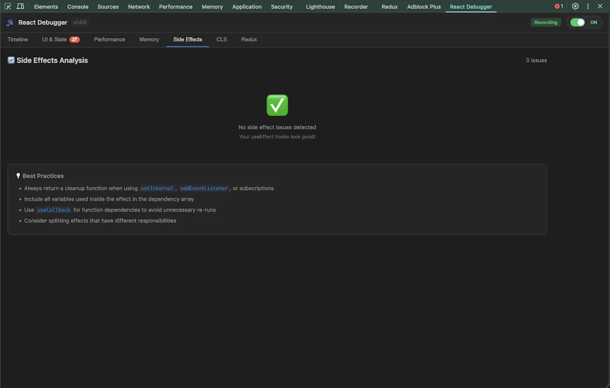Open the customize DevTools three-dot menu
The image size is (610, 388).
point(587,5)
